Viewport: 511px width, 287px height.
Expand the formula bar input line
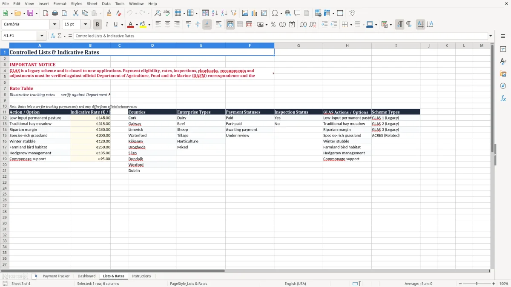(x=491, y=36)
